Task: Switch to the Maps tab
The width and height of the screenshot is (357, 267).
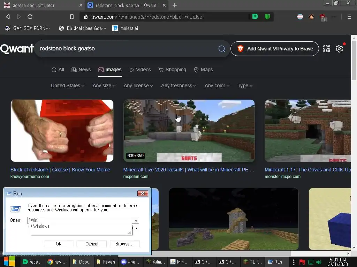Action: (203, 70)
